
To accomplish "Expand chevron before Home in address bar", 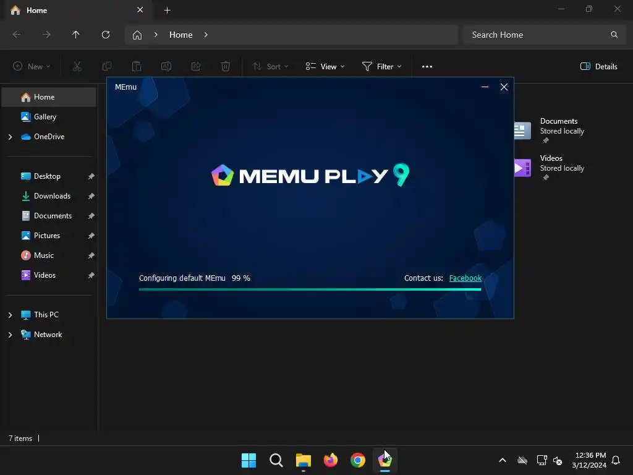I will coord(156,35).
